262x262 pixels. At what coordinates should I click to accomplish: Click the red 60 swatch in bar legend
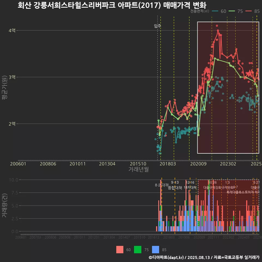click(x=120, y=250)
